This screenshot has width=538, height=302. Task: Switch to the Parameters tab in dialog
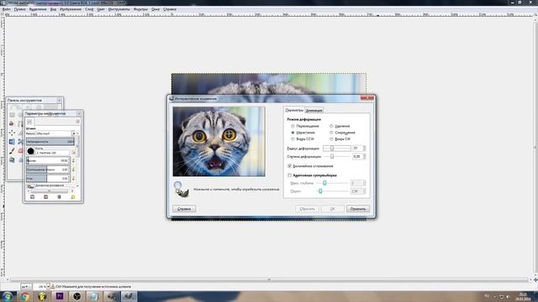(x=294, y=110)
